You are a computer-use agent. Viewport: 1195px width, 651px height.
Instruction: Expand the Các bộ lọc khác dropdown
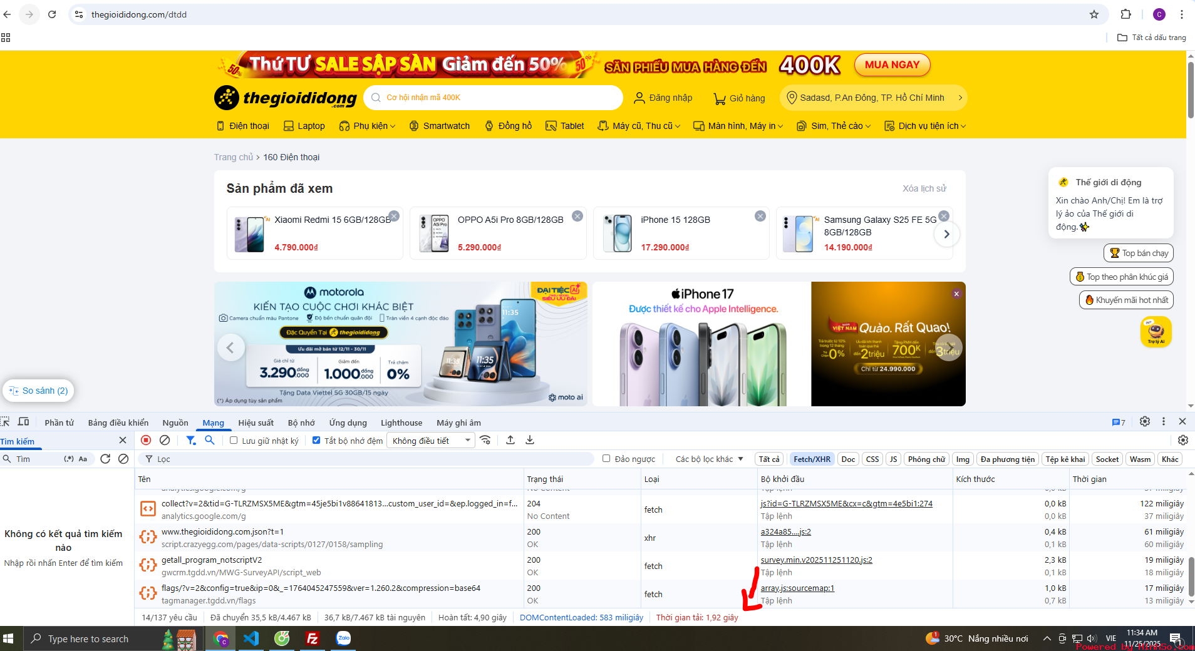click(x=709, y=459)
